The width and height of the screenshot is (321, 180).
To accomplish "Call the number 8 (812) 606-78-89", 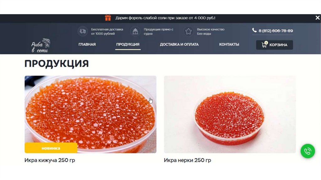I will (x=276, y=31).
